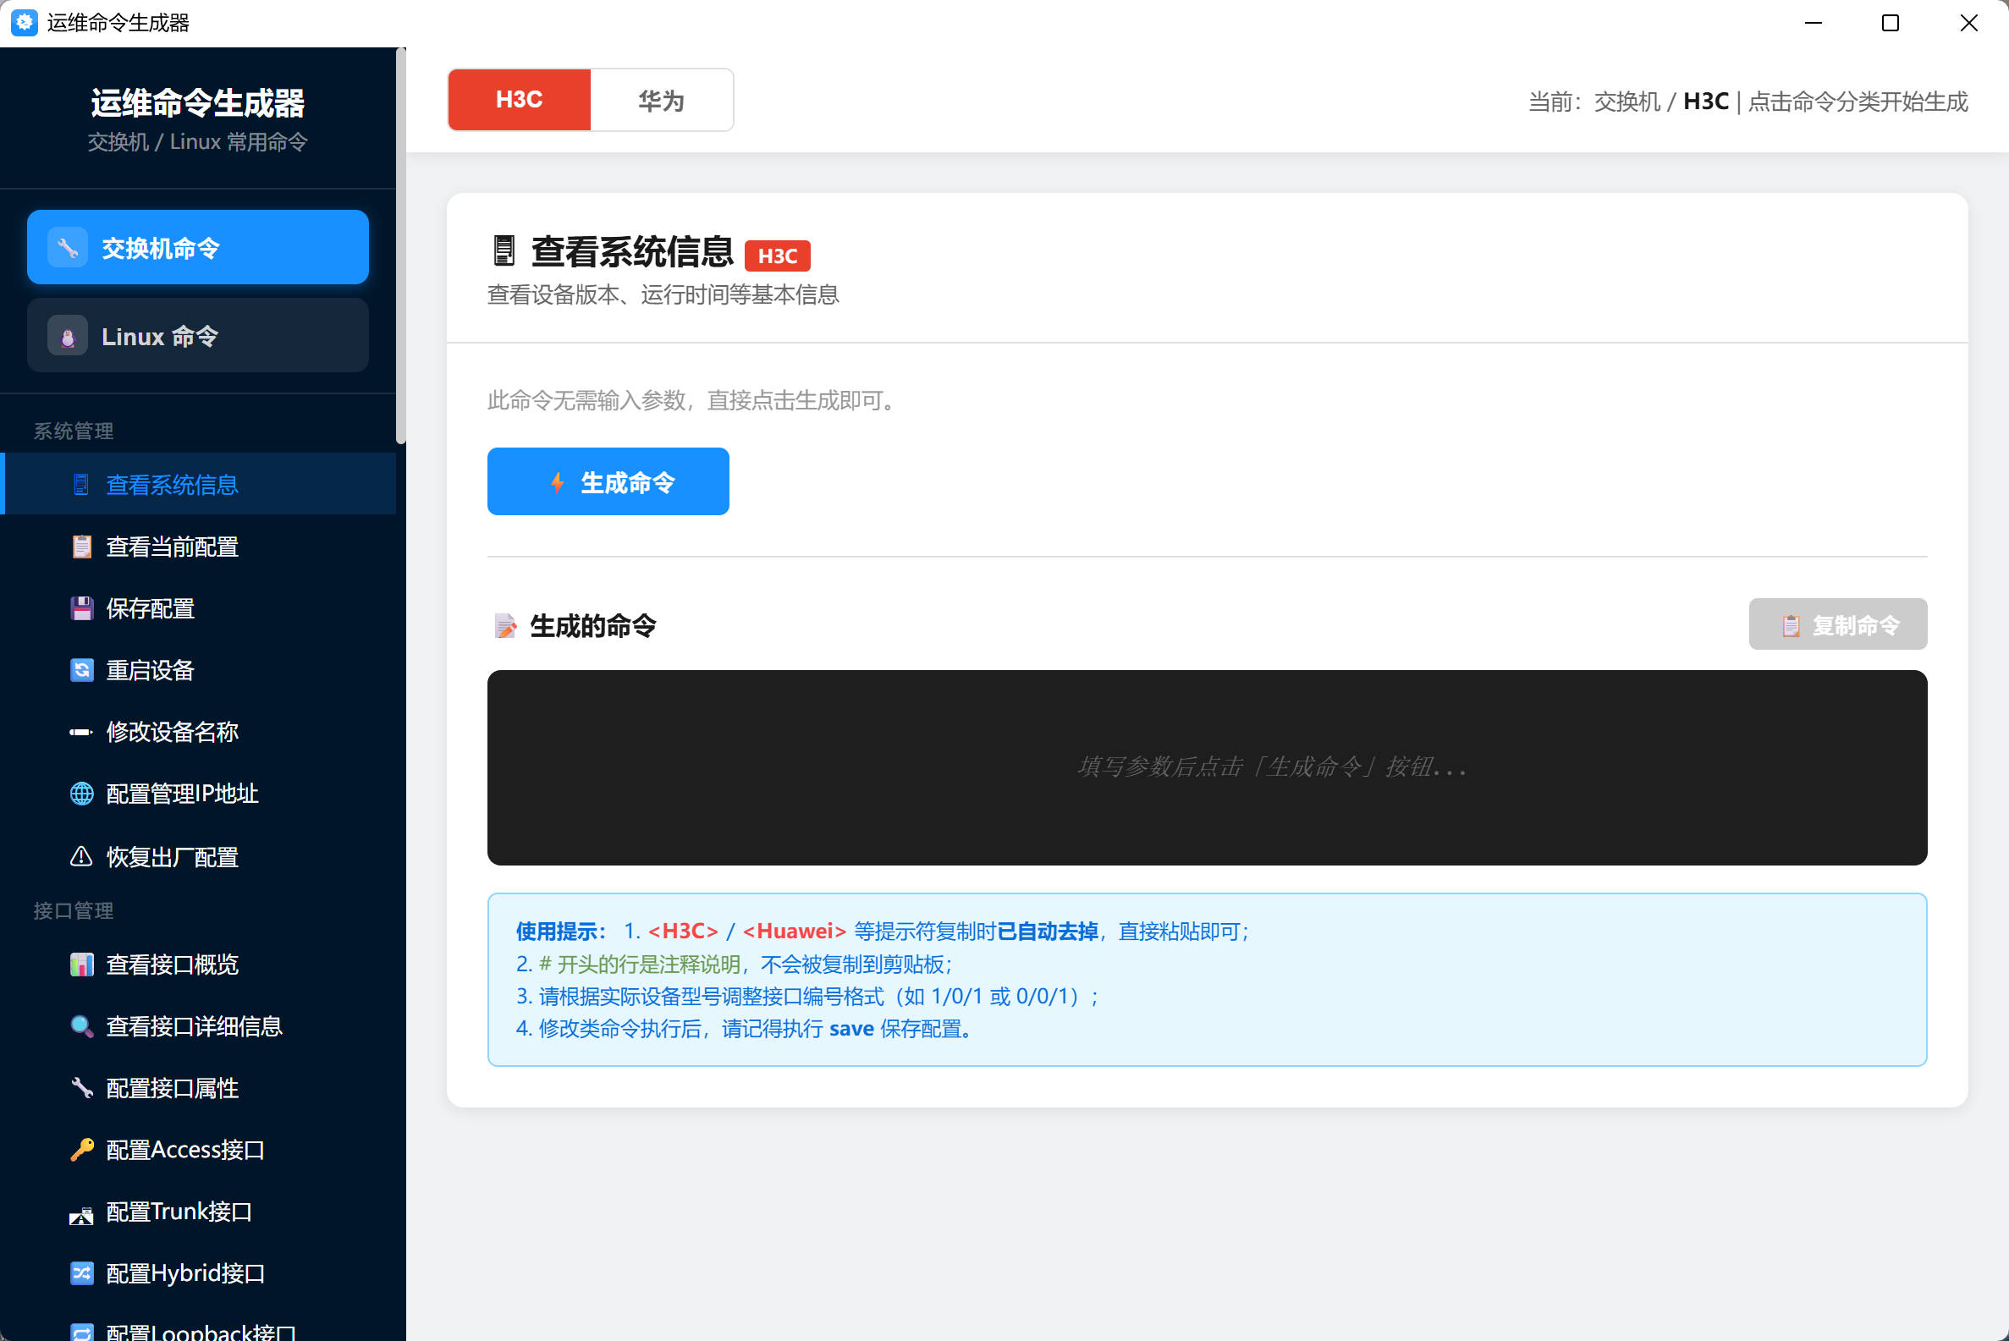Click the globe icon beside 配置管理IP地址
Viewport: 2009px width, 1341px height.
click(x=81, y=794)
